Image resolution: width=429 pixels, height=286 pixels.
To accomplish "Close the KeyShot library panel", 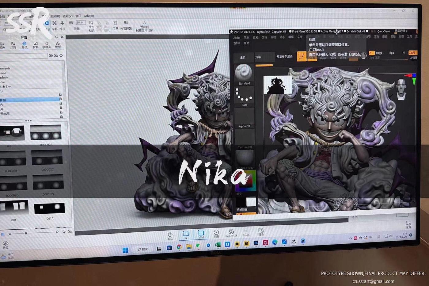I will pyautogui.click(x=62, y=37).
